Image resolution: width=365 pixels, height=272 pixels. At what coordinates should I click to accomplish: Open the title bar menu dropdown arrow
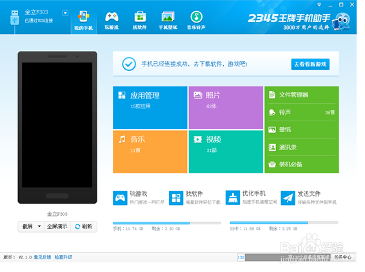click(x=319, y=5)
